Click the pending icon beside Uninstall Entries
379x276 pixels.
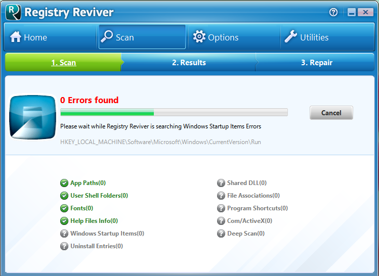pyautogui.click(x=64, y=246)
